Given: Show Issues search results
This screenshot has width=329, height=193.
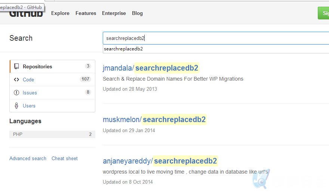Looking at the screenshot, I should pos(52,93).
